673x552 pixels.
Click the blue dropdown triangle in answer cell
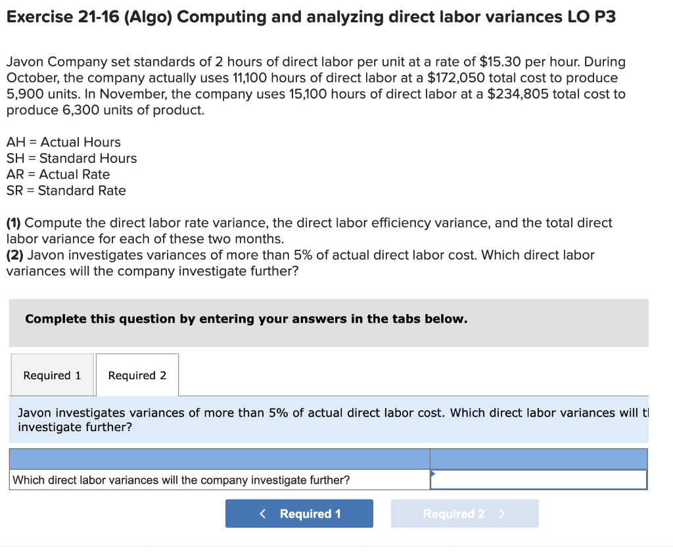point(433,472)
